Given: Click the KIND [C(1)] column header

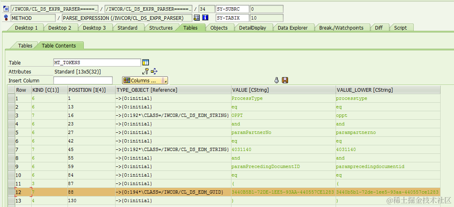Looking at the screenshot, I should point(49,90).
